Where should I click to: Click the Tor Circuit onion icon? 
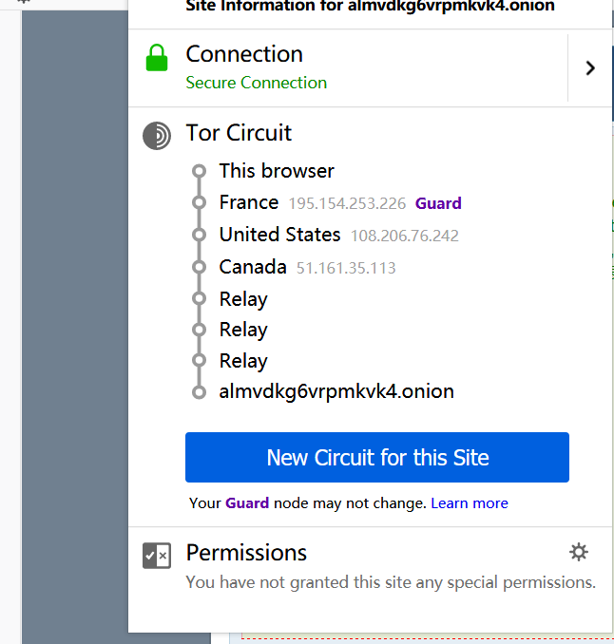[x=157, y=136]
